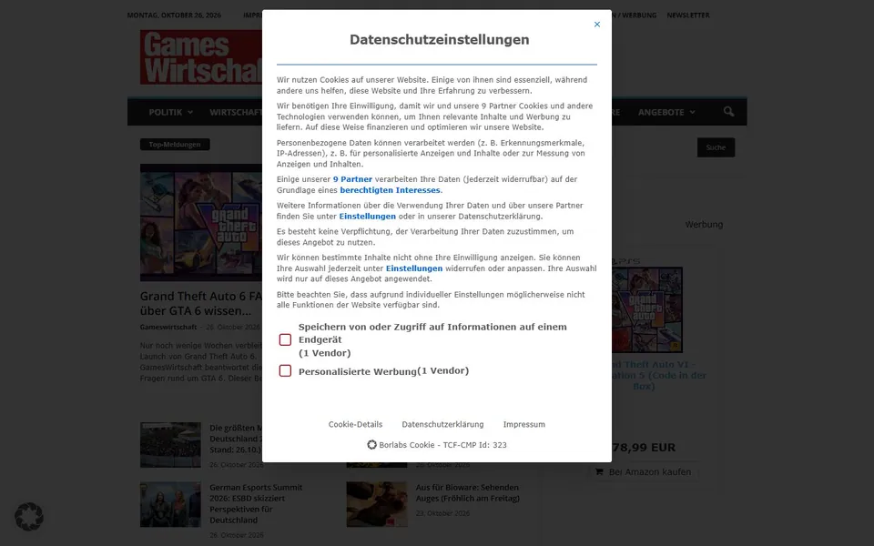
Task: Open the Datenschutzerklärung footer link
Action: click(442, 425)
